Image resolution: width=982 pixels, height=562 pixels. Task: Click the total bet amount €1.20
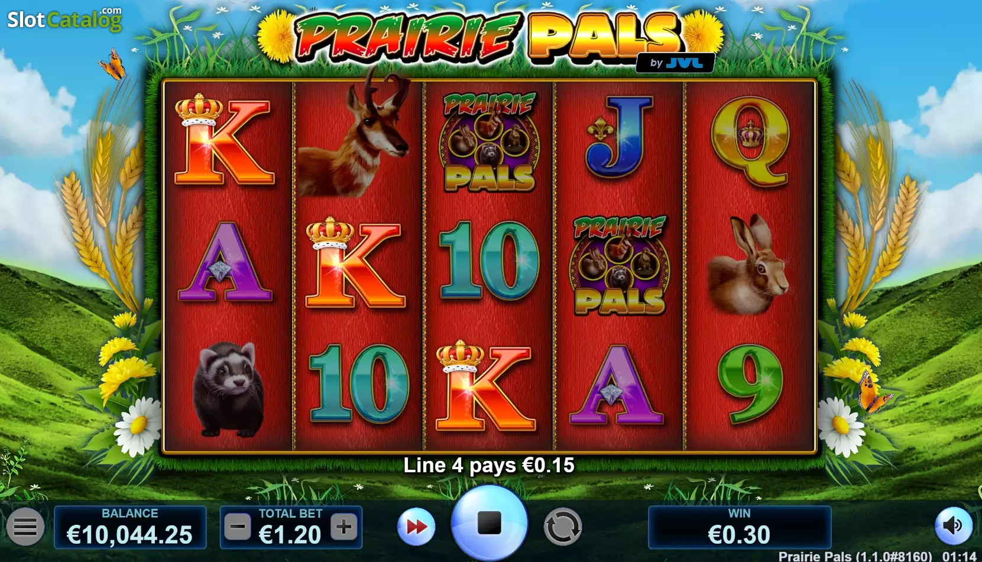coord(290,535)
